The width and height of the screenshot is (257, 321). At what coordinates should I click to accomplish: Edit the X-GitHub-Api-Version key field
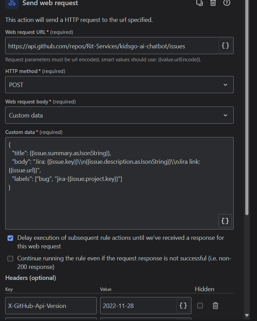pos(51,306)
